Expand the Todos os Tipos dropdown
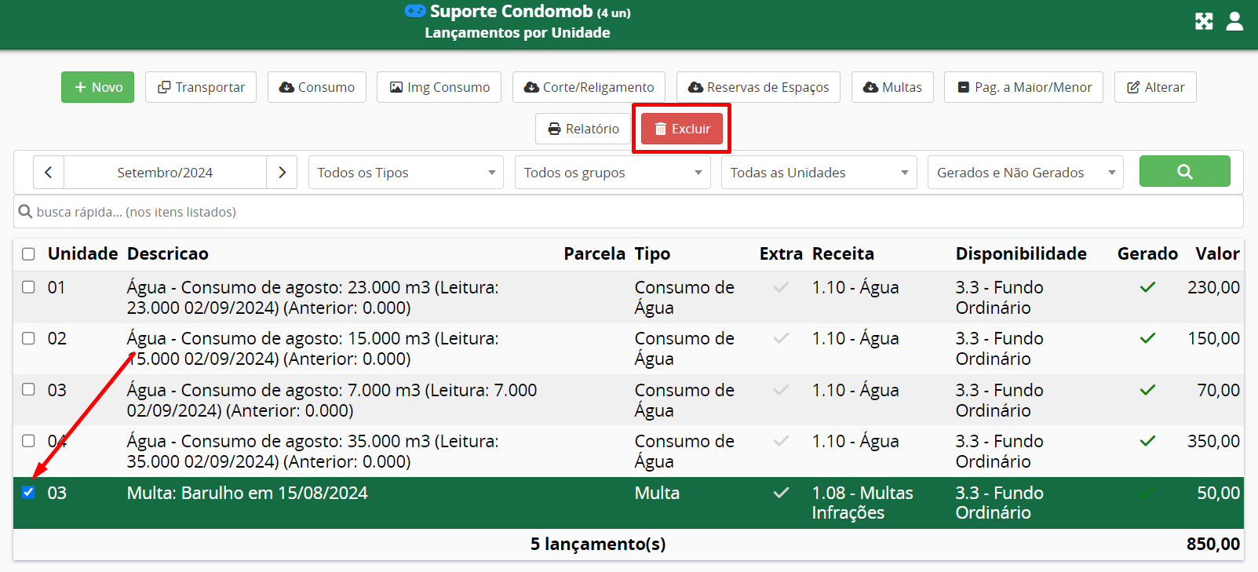Screen dimensions: 1258x572 point(406,173)
